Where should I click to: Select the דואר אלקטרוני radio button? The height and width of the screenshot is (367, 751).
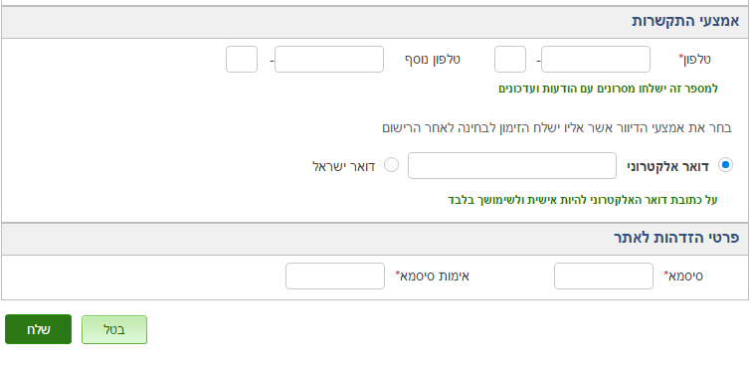point(725,165)
